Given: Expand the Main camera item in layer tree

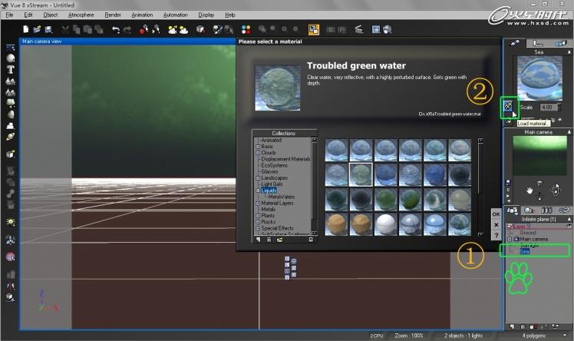Looking at the screenshot, I should (x=510, y=239).
